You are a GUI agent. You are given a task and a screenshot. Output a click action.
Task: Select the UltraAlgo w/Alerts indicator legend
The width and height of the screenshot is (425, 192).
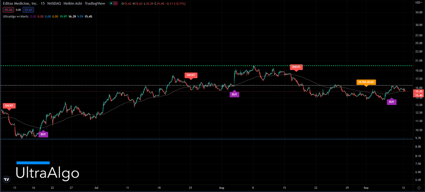pos(15,16)
